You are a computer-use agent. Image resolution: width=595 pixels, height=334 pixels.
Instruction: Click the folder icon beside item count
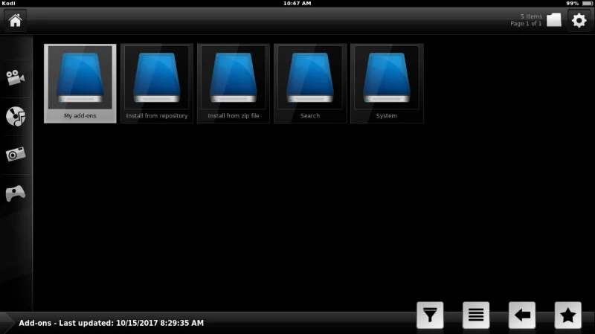pyautogui.click(x=553, y=20)
